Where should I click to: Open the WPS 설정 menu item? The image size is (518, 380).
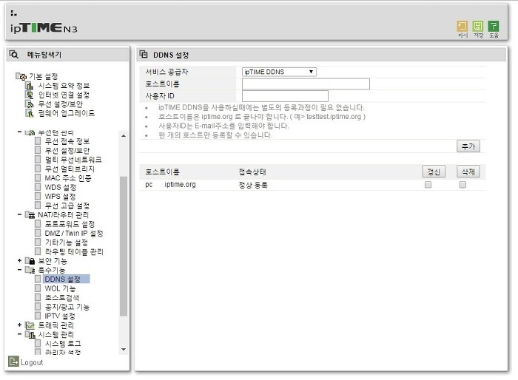(60, 197)
